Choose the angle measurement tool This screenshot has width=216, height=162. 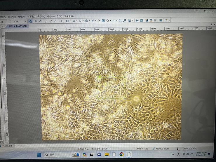[x=40, y=21]
